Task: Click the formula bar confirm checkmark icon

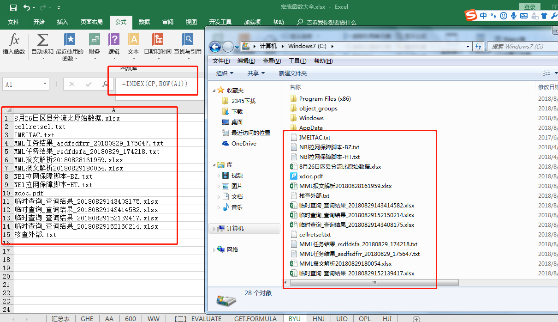Action: 89,84
